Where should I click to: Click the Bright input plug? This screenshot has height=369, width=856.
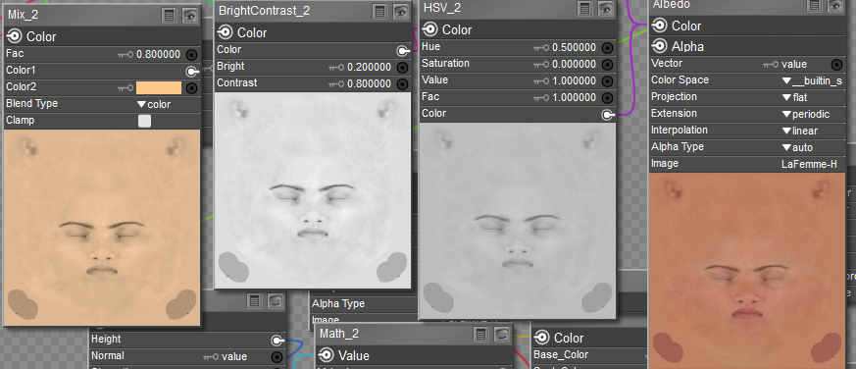403,68
